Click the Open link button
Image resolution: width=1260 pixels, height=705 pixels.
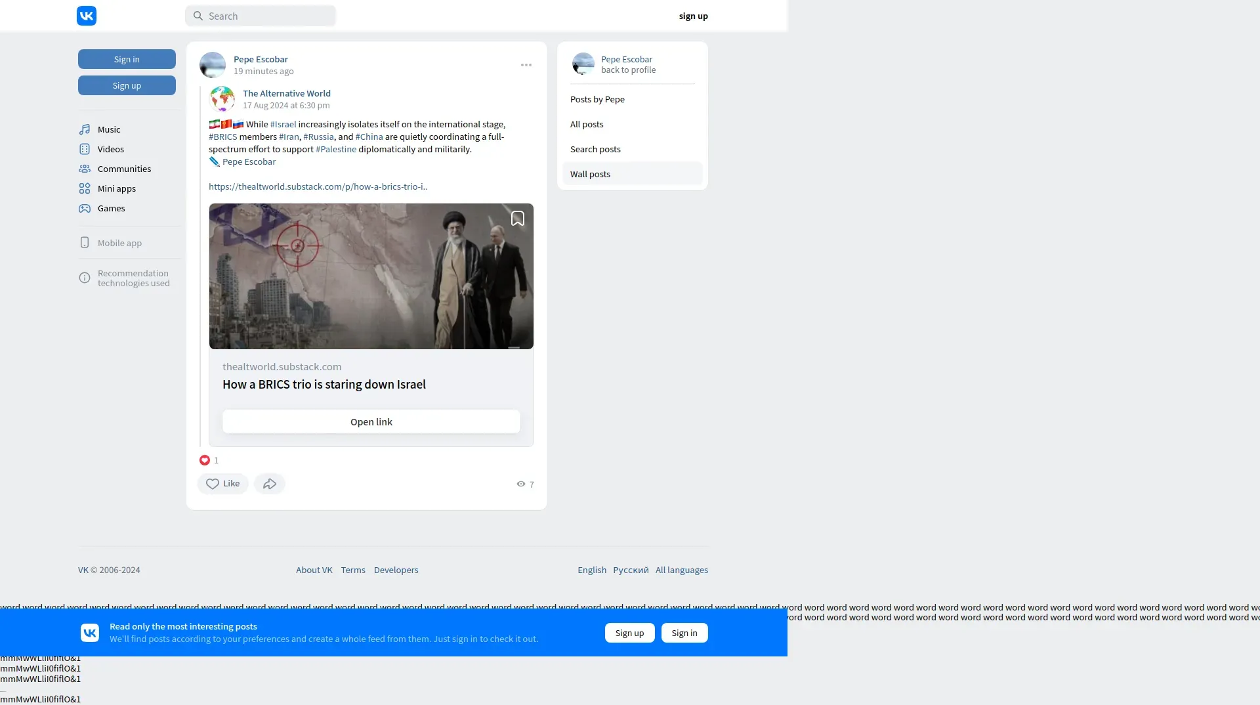(371, 422)
